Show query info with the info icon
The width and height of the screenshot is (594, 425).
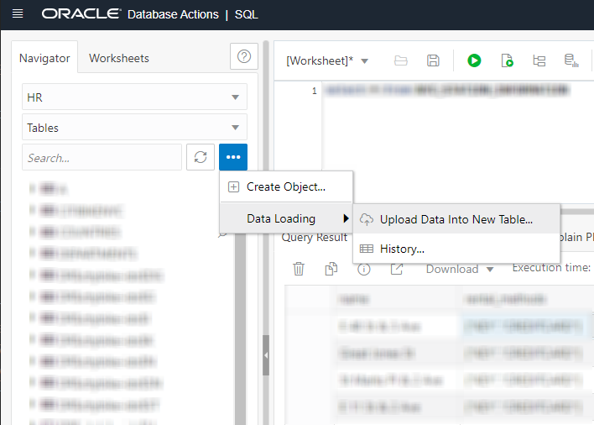click(x=364, y=269)
